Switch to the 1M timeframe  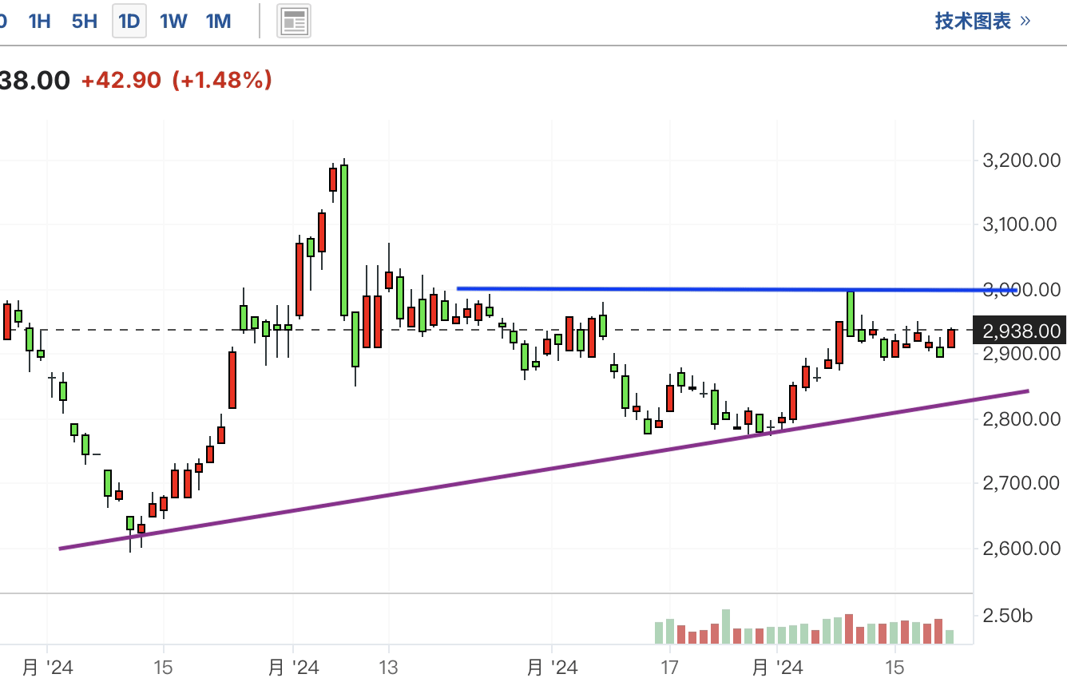(x=218, y=22)
